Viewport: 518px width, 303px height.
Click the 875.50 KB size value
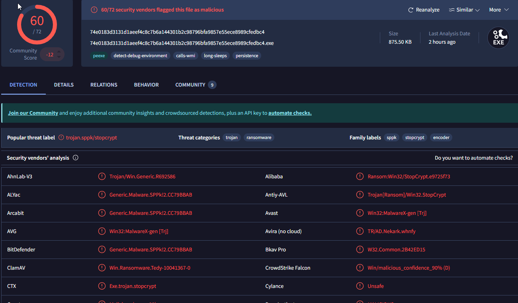click(x=400, y=42)
